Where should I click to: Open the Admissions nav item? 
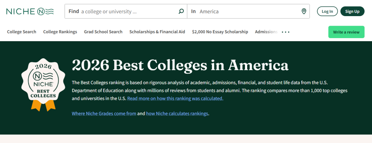point(266,32)
